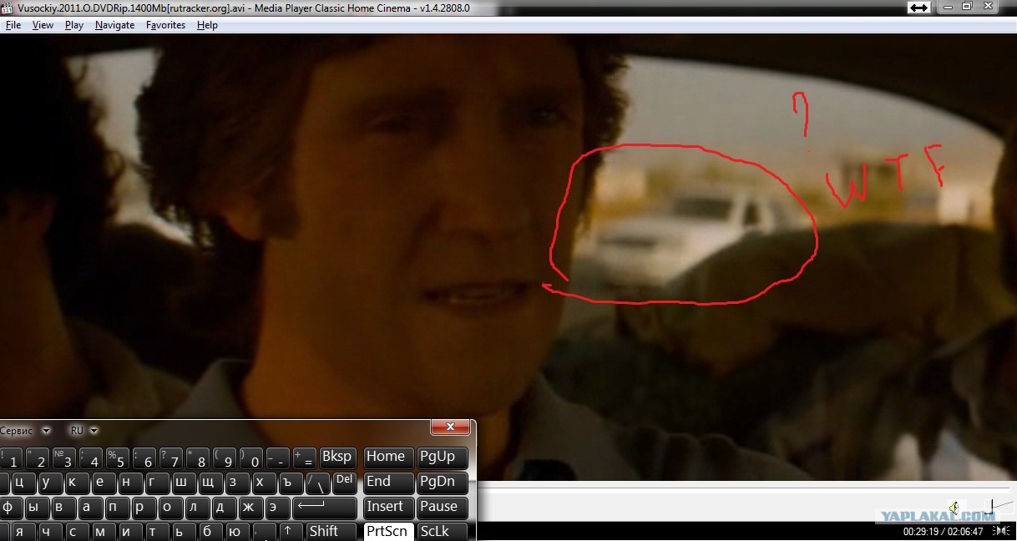The image size is (1017, 541).
Task: Close the on-screen keyboard window
Action: pyautogui.click(x=450, y=427)
